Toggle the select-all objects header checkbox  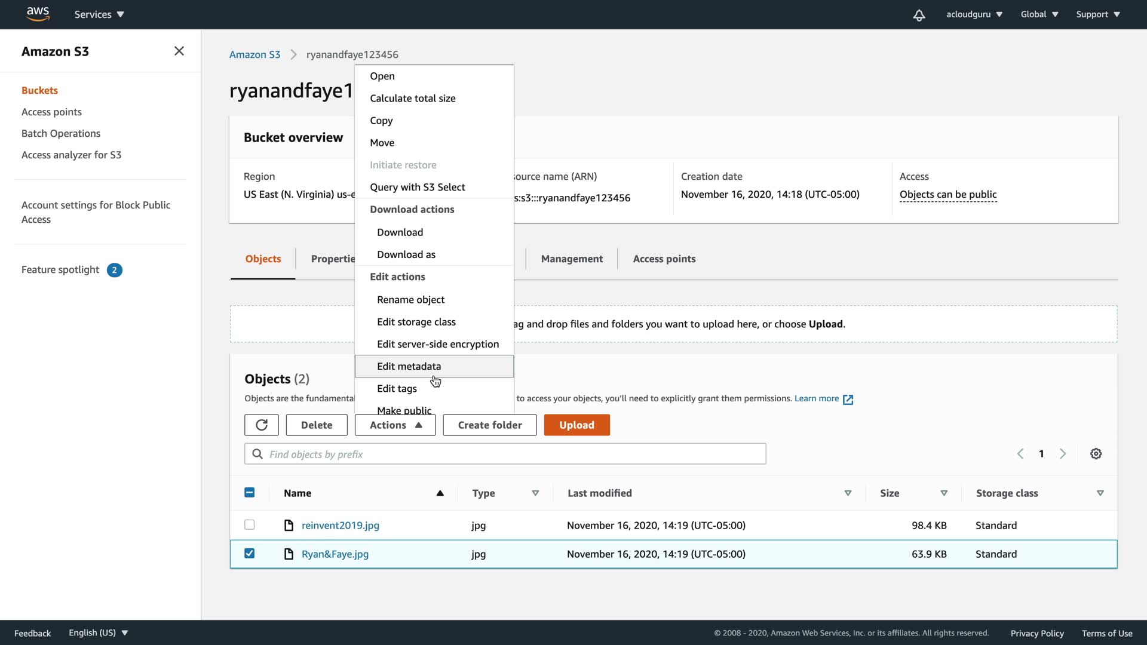(250, 493)
